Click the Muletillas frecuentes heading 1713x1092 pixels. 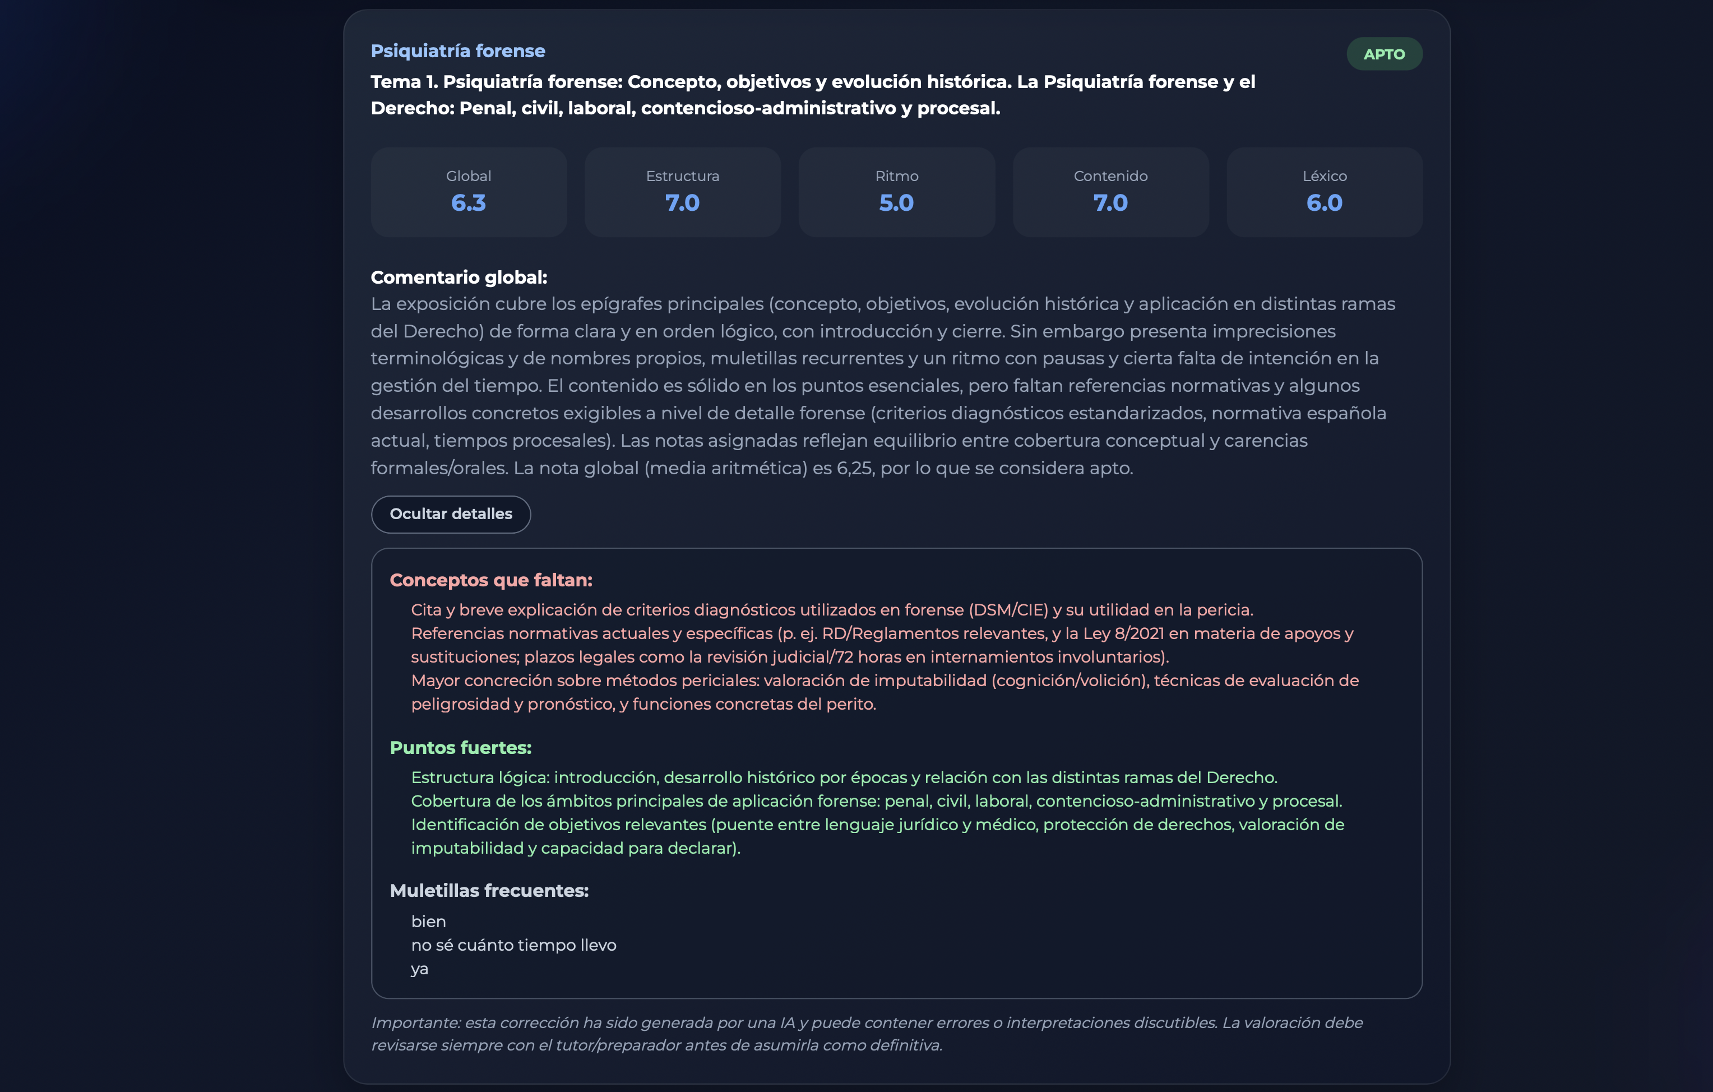(489, 891)
